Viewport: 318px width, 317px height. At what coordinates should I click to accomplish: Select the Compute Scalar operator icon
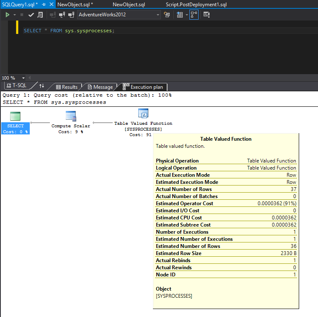70,116
